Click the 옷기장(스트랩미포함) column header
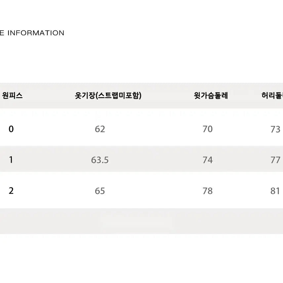 [108, 96]
